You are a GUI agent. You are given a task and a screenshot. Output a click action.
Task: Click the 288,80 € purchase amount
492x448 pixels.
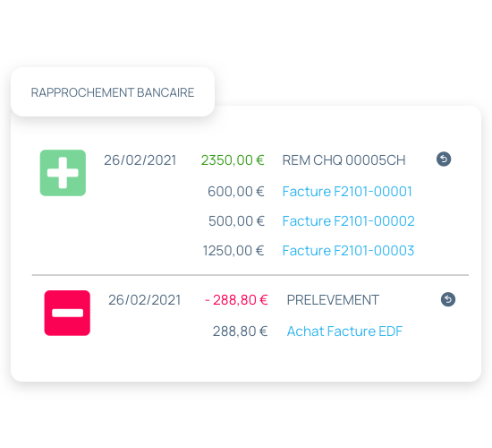coord(240,331)
